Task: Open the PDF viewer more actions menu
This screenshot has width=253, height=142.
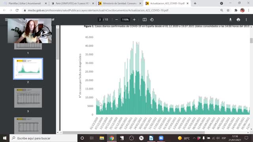Action: (x=246, y=20)
